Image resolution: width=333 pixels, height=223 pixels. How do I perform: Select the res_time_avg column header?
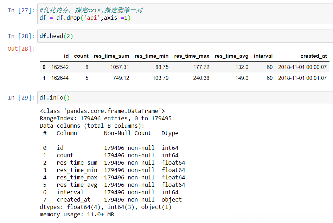tap(231, 56)
